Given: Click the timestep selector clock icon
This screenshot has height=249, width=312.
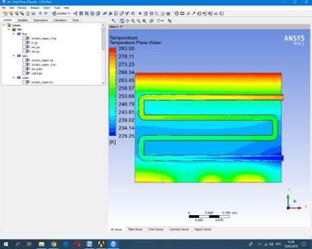Looking at the screenshot, I should point(177,14).
